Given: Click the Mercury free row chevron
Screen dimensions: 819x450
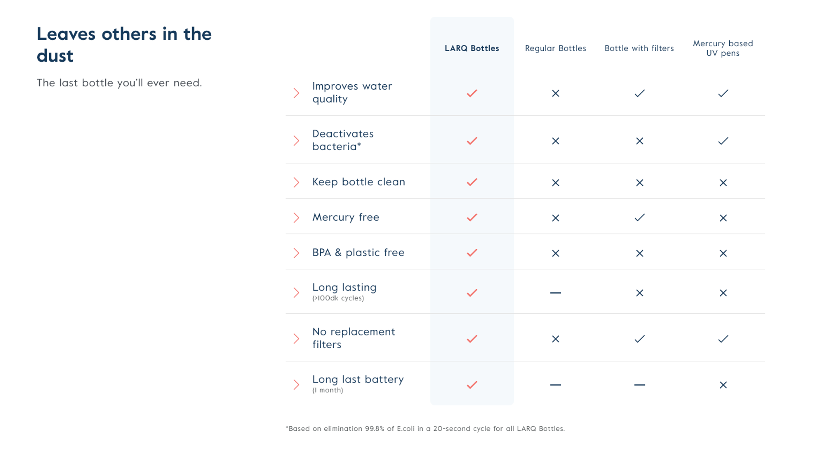Looking at the screenshot, I should [296, 218].
